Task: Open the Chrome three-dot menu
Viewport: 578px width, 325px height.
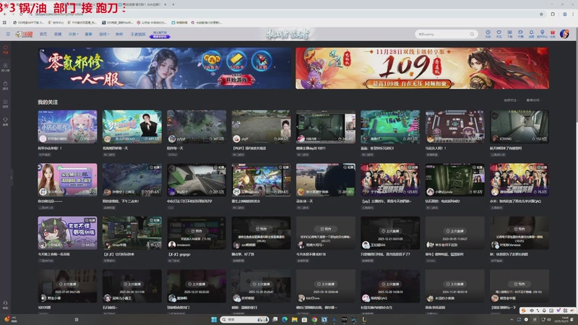Action: [573, 14]
